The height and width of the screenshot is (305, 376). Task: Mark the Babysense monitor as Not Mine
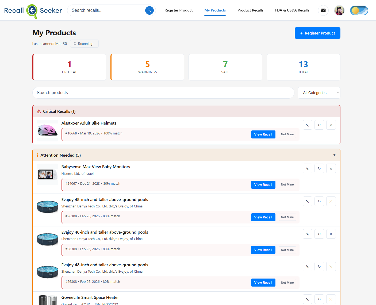point(287,184)
